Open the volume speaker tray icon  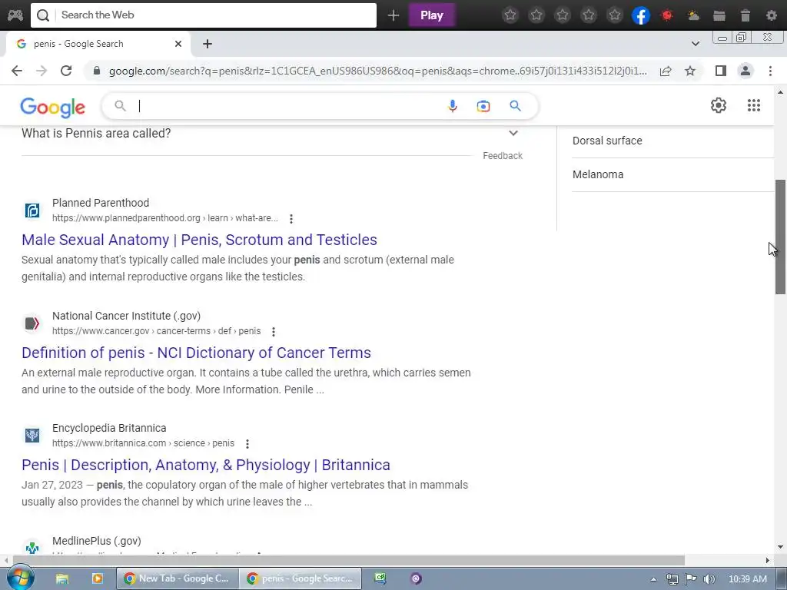click(x=709, y=579)
